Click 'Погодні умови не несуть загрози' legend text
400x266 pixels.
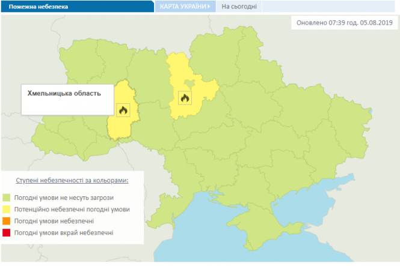[64, 198]
